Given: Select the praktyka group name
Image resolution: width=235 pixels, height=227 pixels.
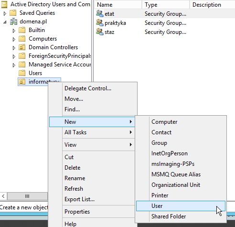Looking at the screenshot, I should (115, 23).
